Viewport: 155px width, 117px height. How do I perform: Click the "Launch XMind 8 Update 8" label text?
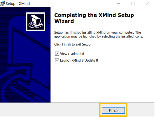[x=79, y=60]
